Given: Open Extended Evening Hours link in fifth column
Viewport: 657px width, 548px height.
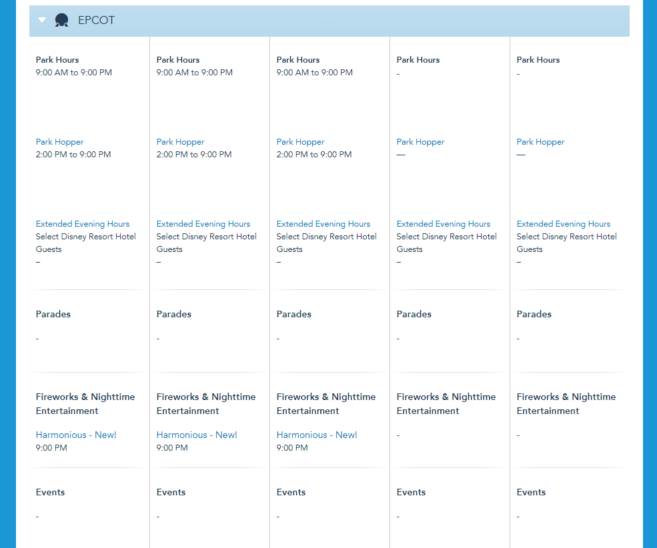Looking at the screenshot, I should [564, 224].
